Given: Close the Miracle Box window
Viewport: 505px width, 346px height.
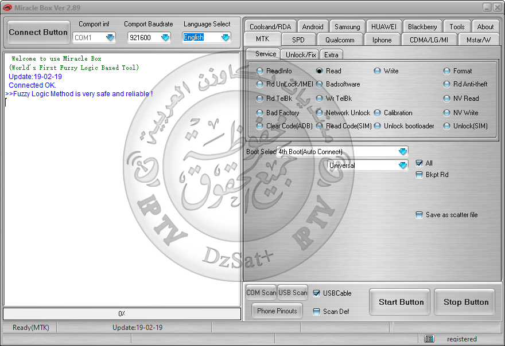Looking at the screenshot, I should coord(497,7).
